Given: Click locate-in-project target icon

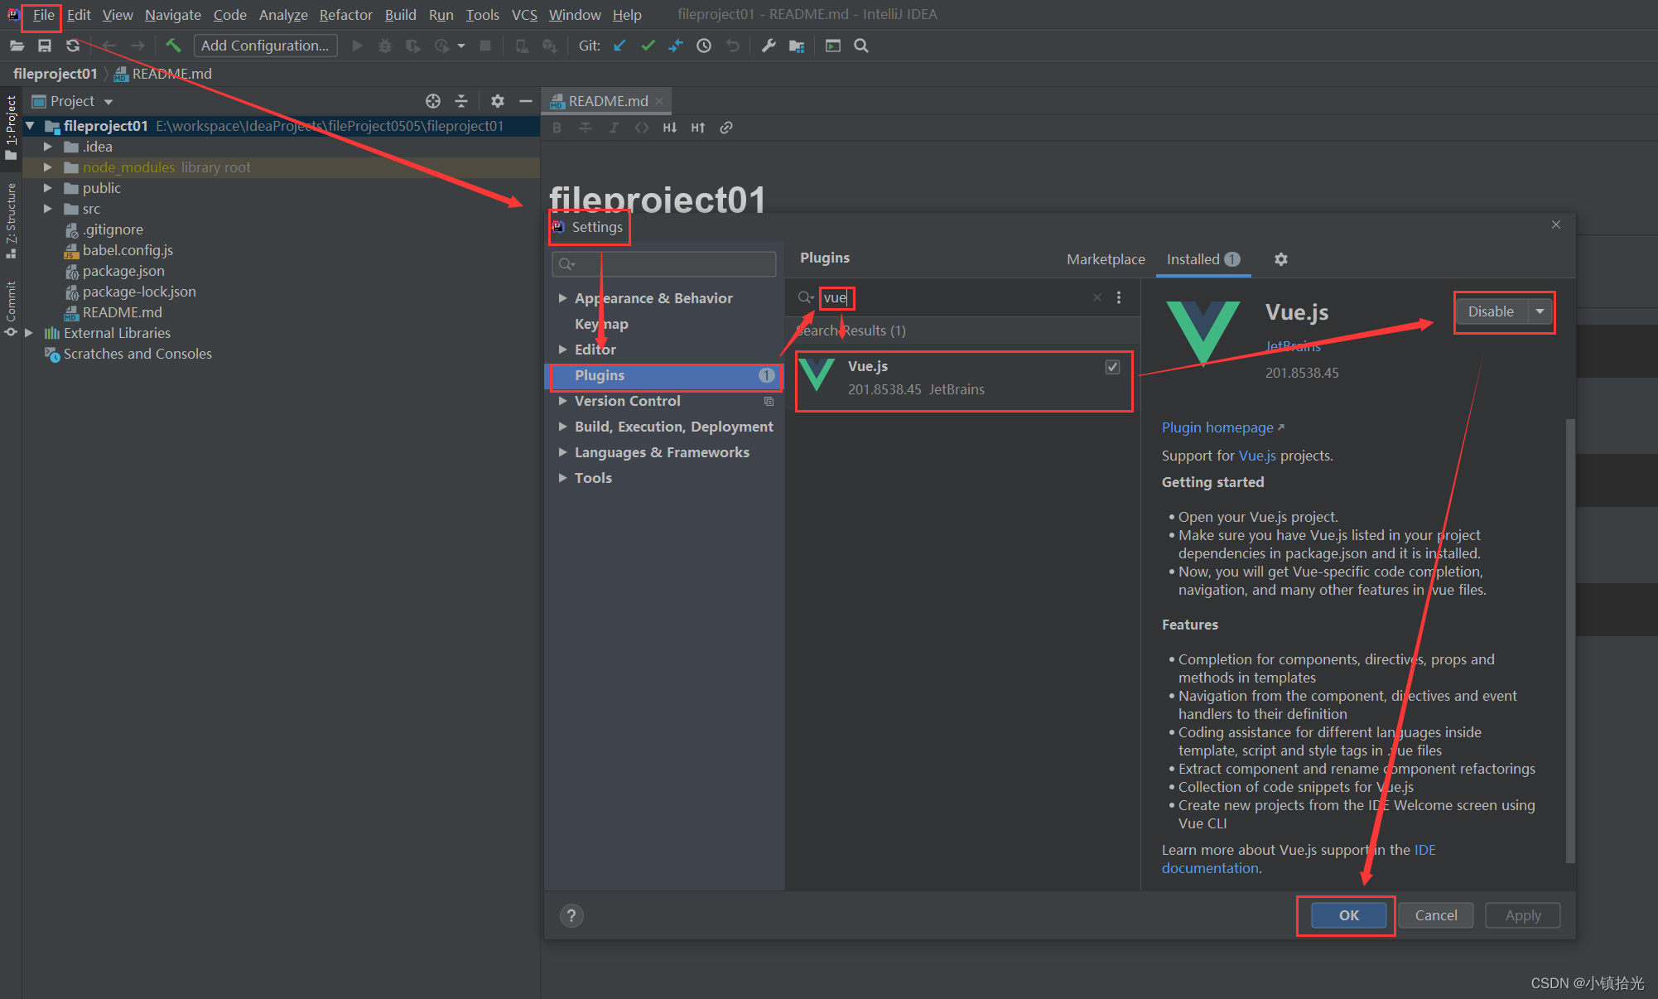Looking at the screenshot, I should (x=433, y=101).
